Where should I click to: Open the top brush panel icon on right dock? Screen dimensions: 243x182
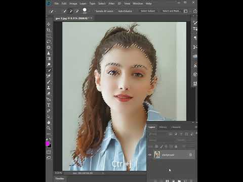tap(195, 22)
